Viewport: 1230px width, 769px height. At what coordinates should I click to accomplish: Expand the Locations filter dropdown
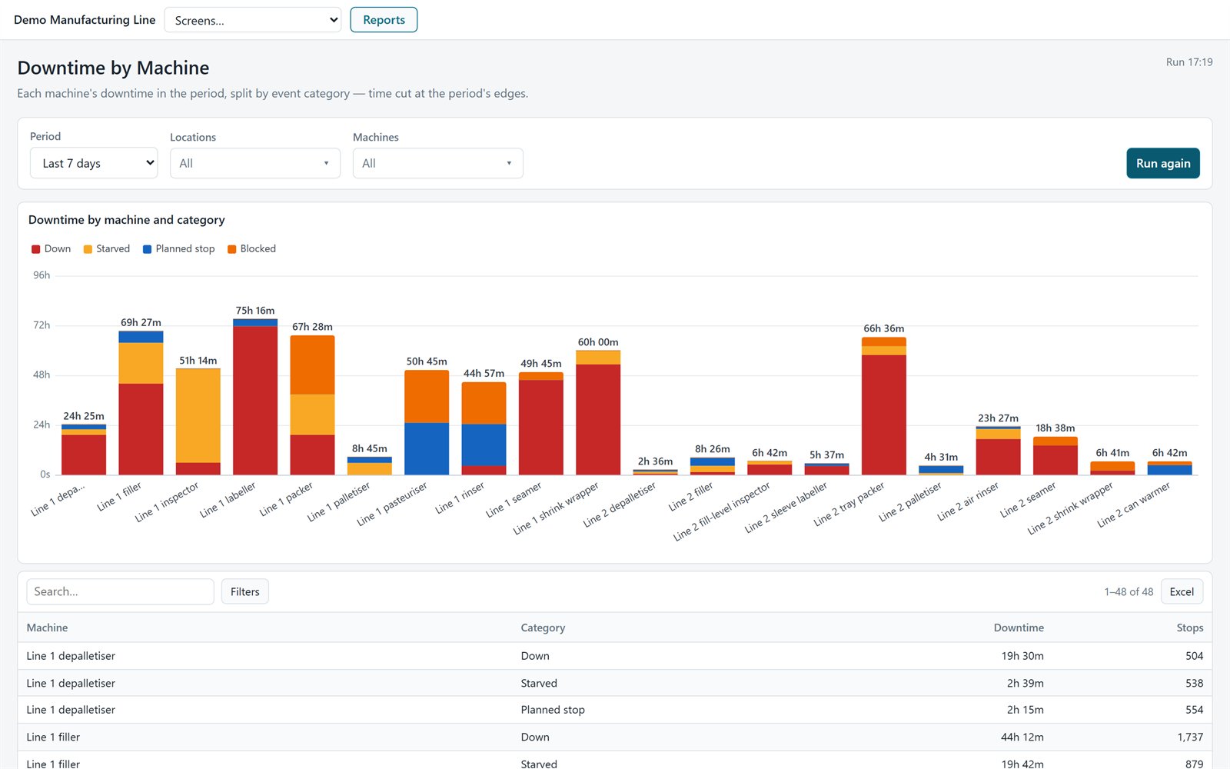255,163
